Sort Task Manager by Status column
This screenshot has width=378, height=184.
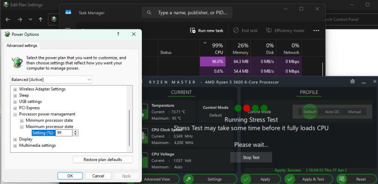coord(179,48)
